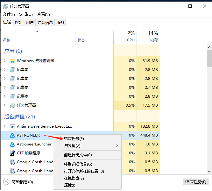
Task: Click the Windows 资源管理器 folder icon
Action: [12, 61]
